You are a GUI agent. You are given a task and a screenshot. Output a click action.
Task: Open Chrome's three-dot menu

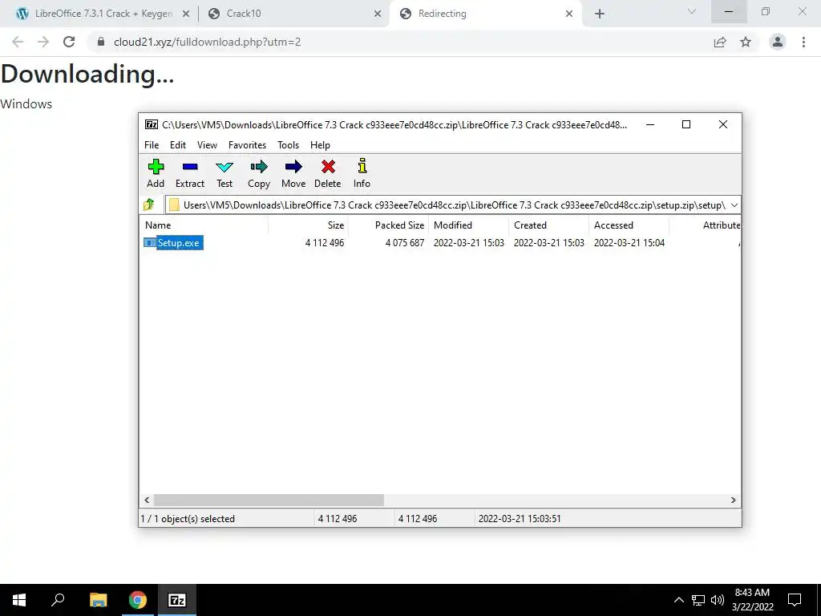(803, 42)
